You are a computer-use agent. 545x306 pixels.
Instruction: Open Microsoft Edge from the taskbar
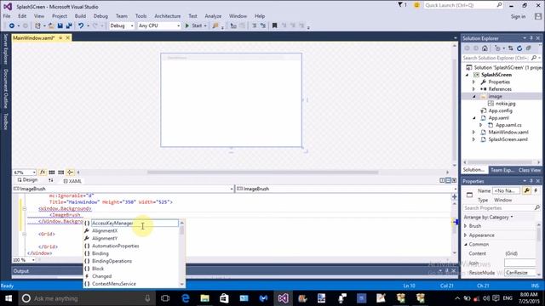(x=186, y=298)
